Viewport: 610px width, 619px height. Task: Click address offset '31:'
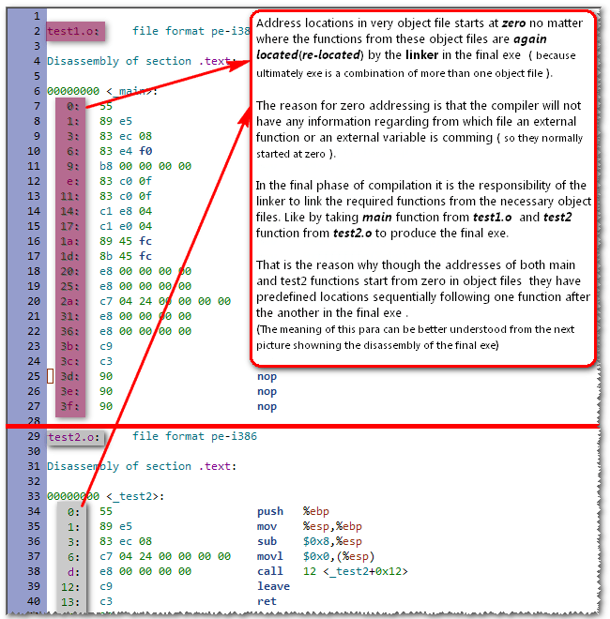(70, 316)
